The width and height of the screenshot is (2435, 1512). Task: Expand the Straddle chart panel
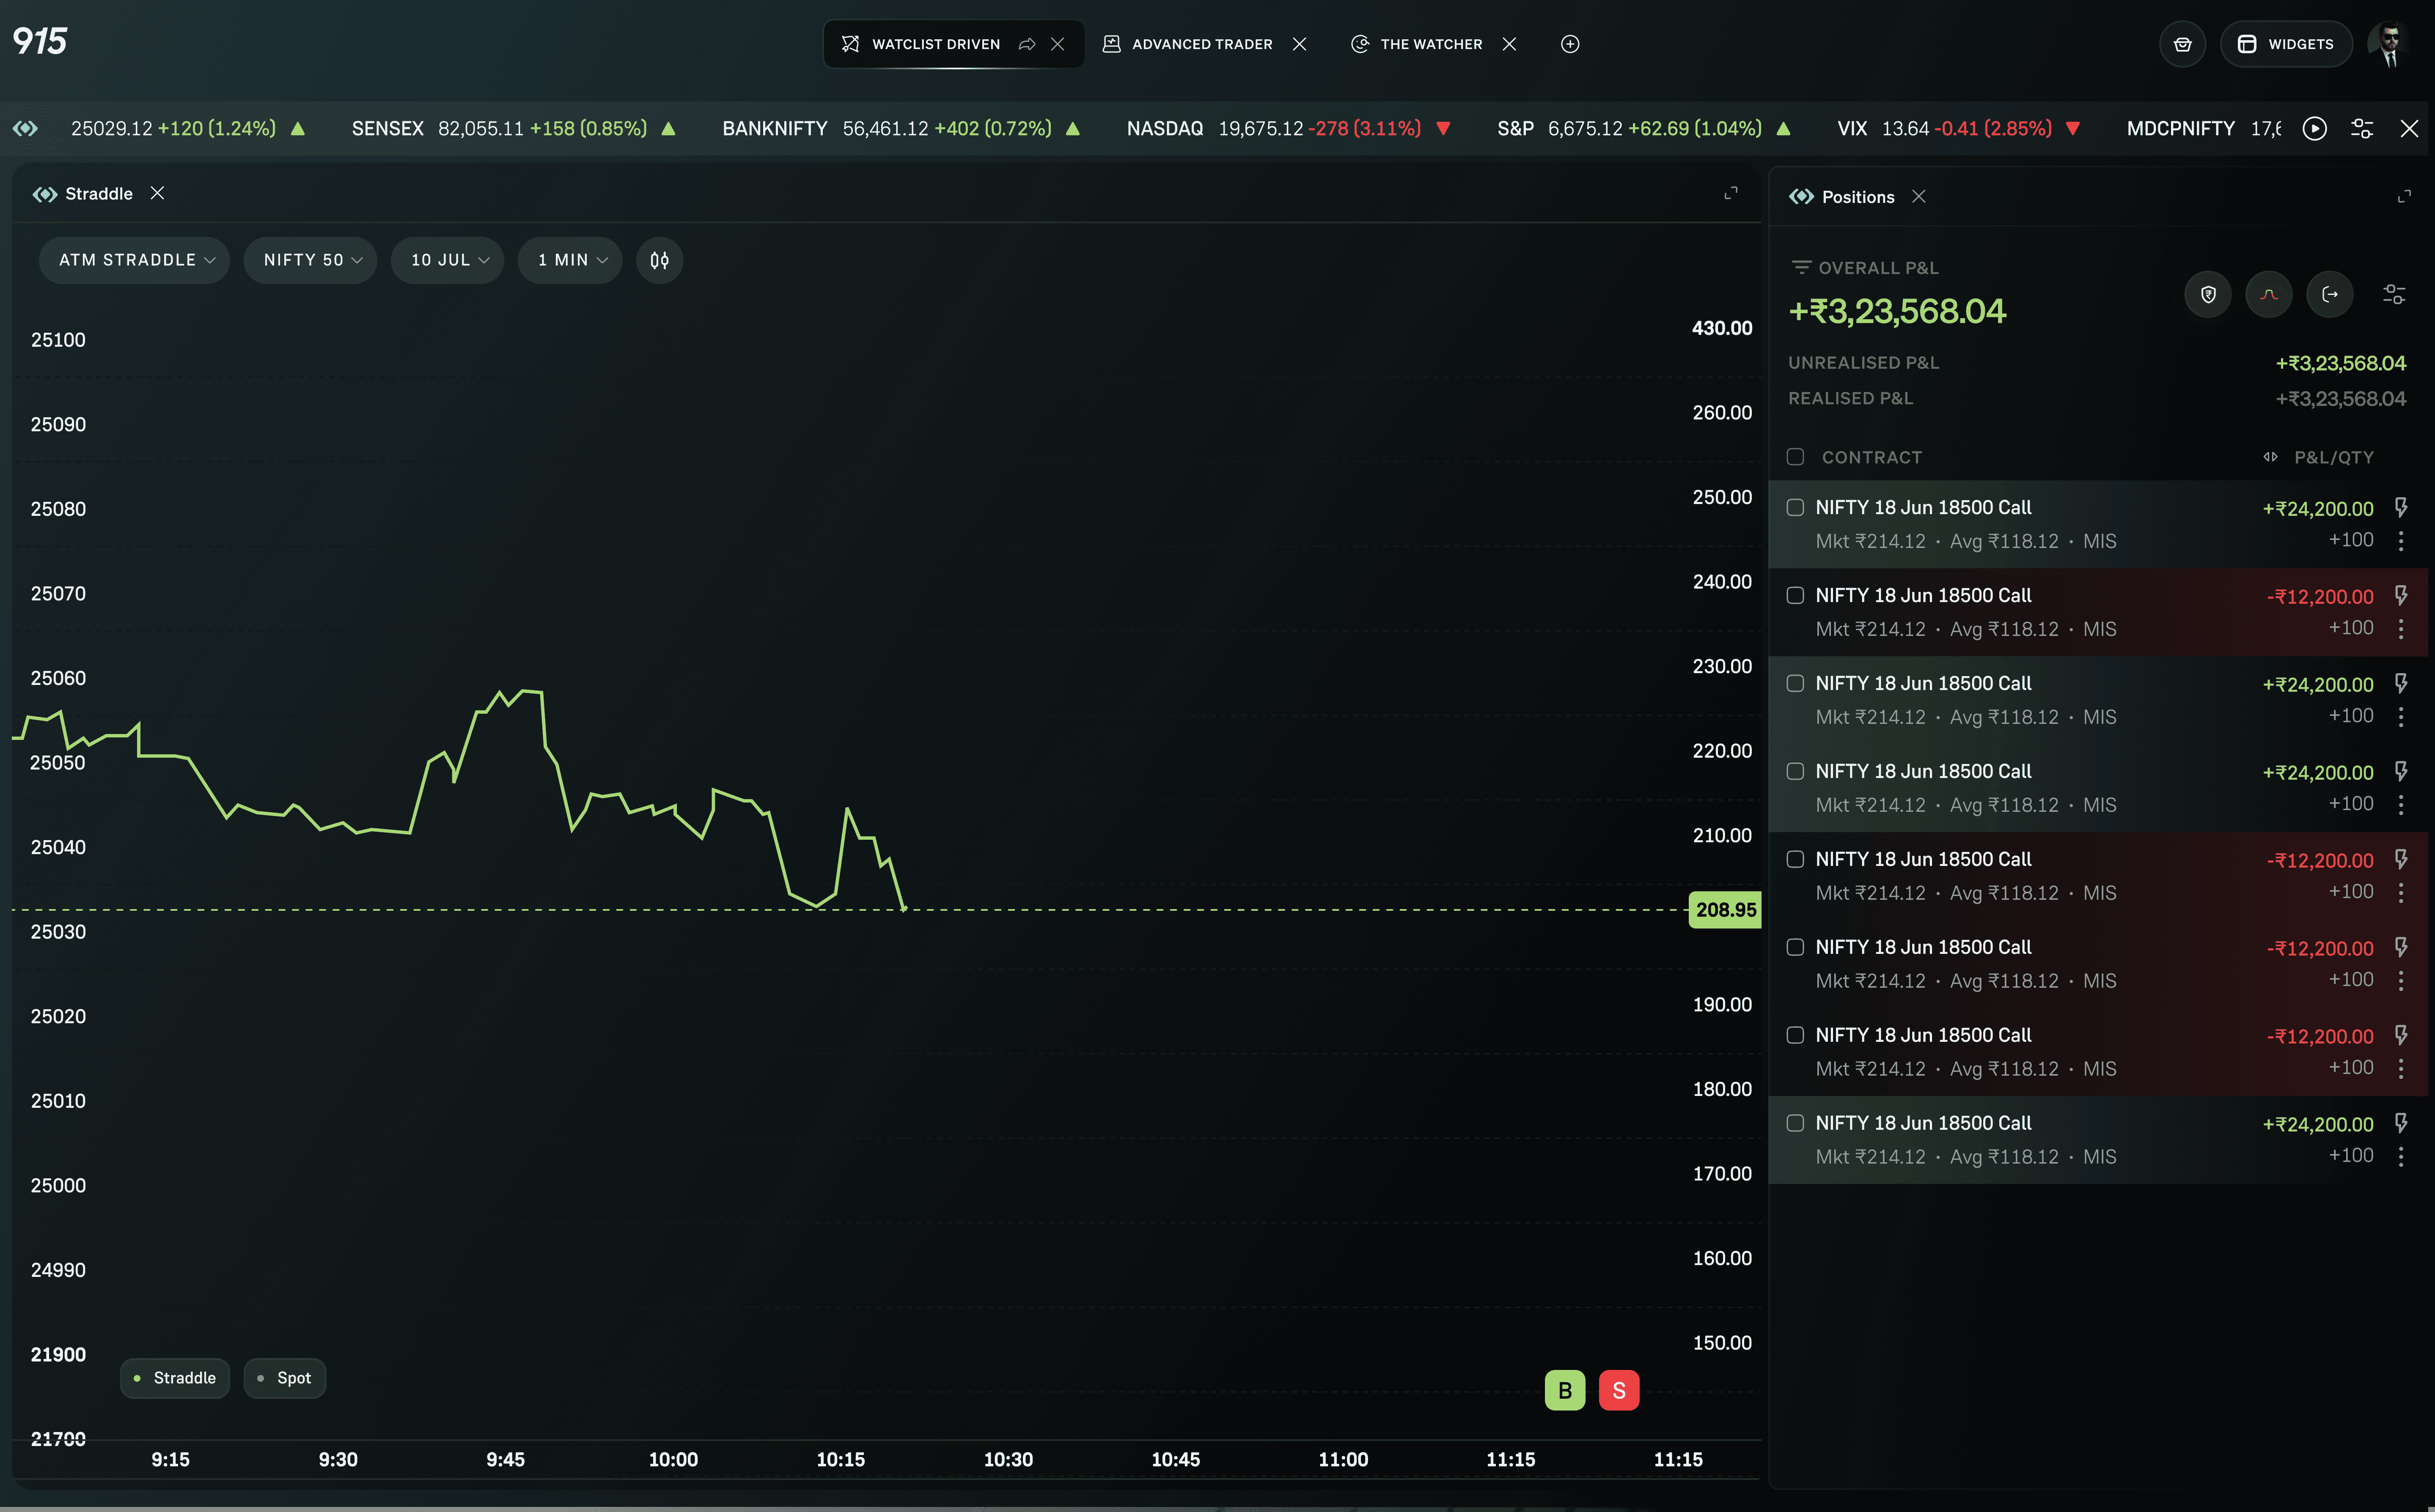coord(1731,193)
